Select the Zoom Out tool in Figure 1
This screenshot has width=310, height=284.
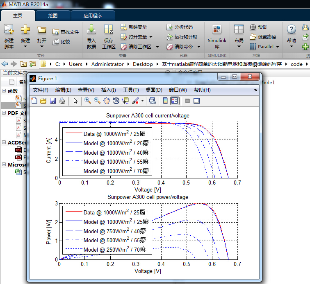(x=97, y=101)
